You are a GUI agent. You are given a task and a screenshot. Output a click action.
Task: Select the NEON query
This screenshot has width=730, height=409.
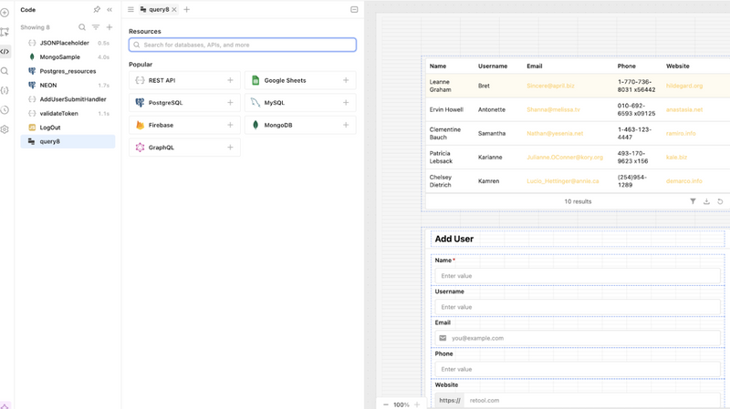coord(68,85)
